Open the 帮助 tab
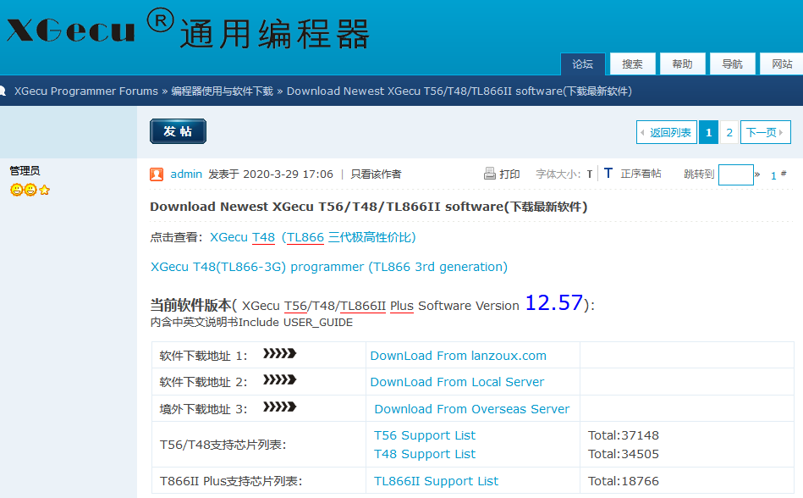 (683, 64)
